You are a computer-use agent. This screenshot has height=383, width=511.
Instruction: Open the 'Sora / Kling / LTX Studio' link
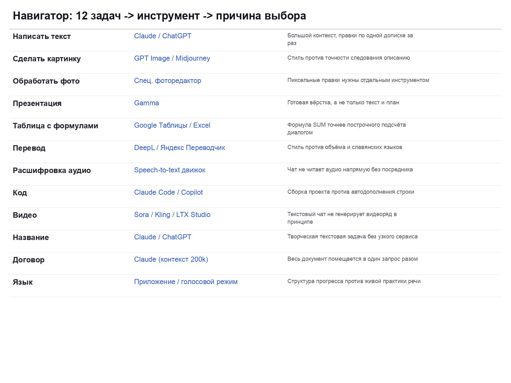pos(172,215)
